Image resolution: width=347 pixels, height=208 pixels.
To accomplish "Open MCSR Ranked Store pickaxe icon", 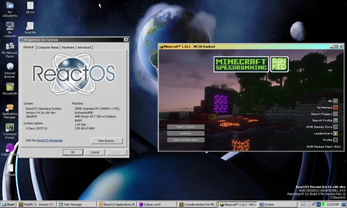I will (x=335, y=127).
